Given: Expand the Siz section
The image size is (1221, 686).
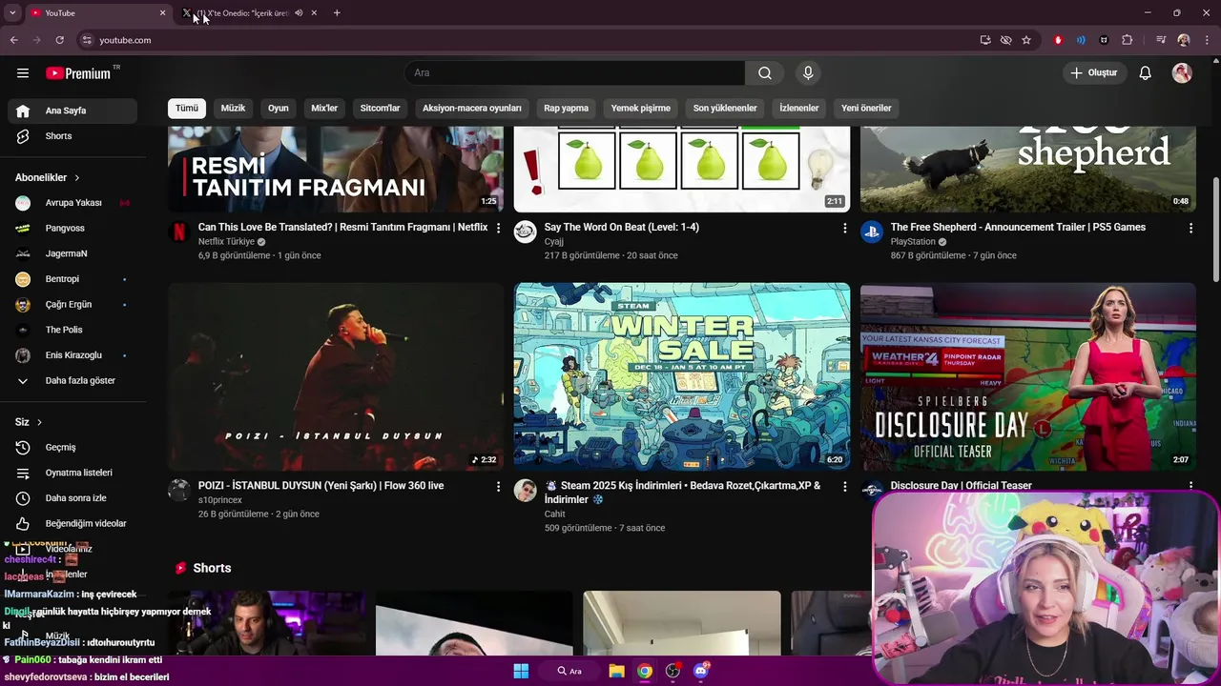Looking at the screenshot, I should [29, 422].
